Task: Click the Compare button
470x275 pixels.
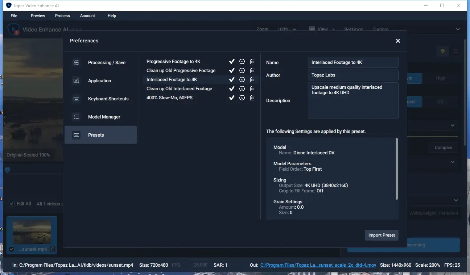Action: coord(444,148)
